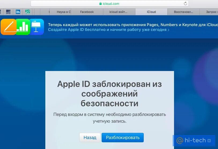Image resolution: width=218 pixels, height=149 pixels.
Task: Open the Keynote app icon
Action: pos(36,27)
